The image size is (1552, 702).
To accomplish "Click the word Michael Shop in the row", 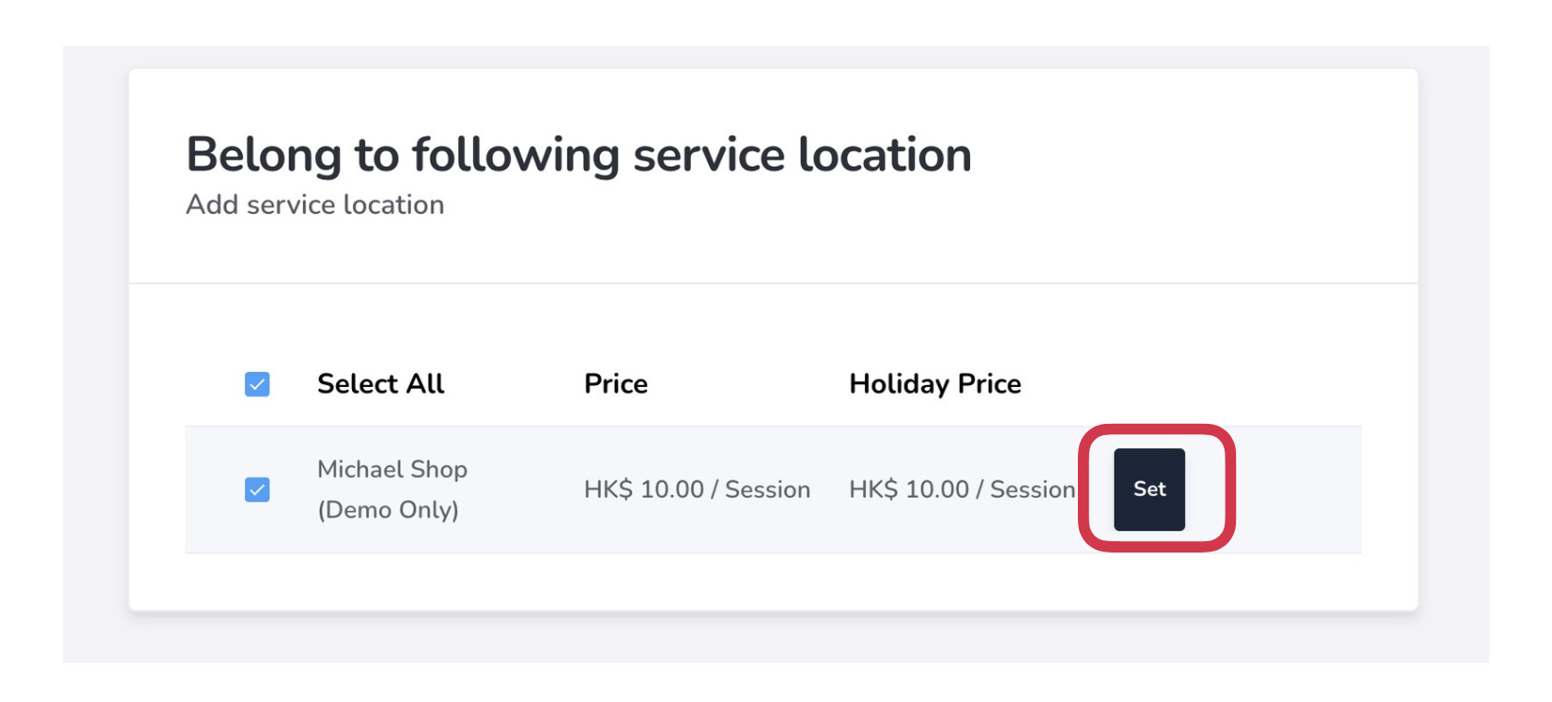I will 392,469.
